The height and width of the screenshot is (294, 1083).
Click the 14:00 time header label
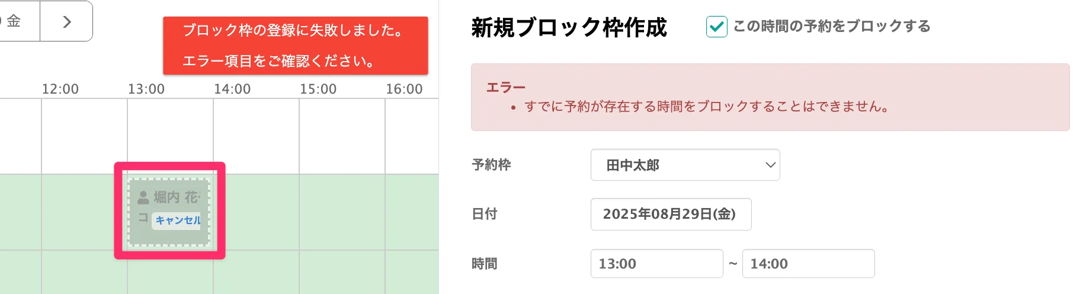coord(232,89)
